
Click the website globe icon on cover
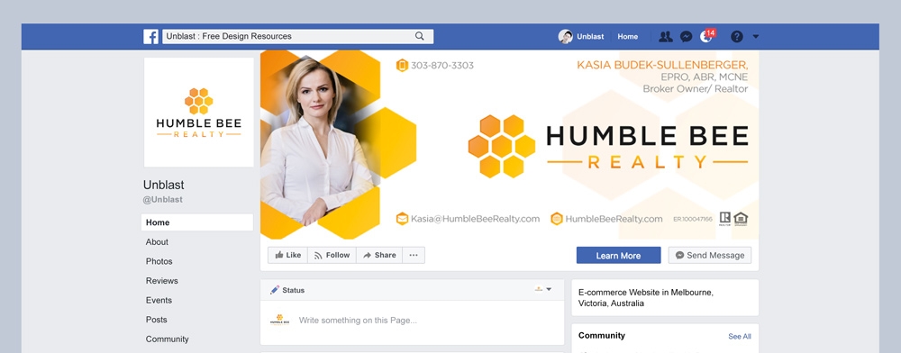[557, 219]
